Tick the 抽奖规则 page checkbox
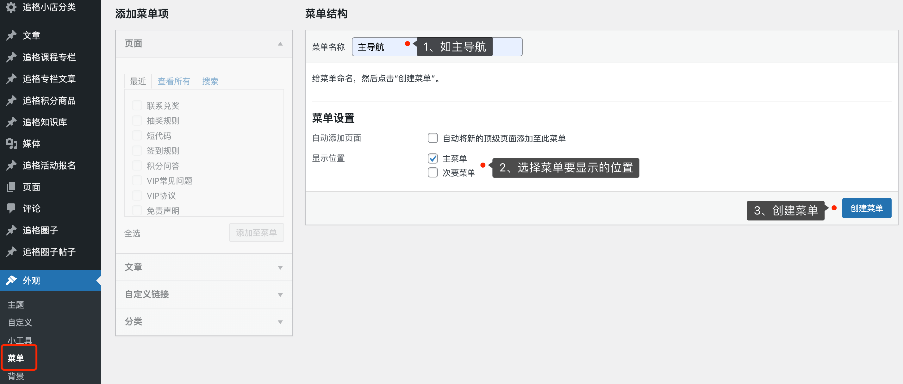 (x=137, y=121)
